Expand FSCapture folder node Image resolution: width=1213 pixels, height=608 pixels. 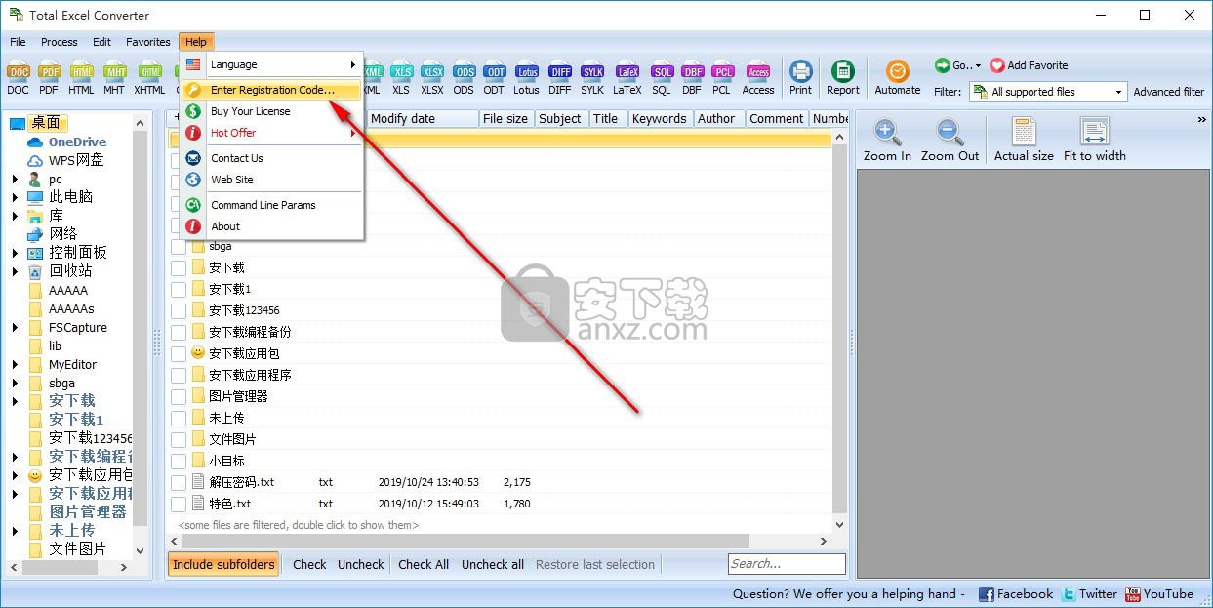15,328
